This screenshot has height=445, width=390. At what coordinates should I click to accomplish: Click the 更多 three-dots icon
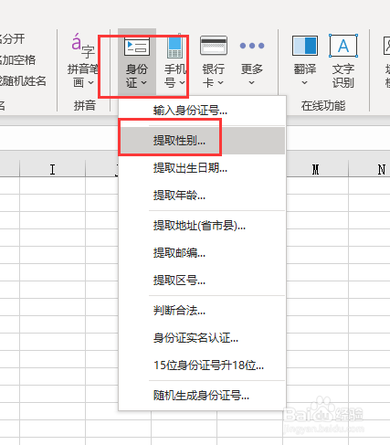click(252, 46)
